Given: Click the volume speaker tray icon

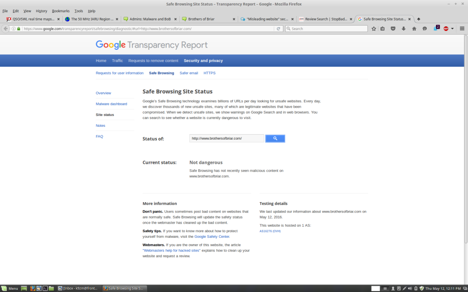Looking at the screenshot, I should [x=410, y=288].
